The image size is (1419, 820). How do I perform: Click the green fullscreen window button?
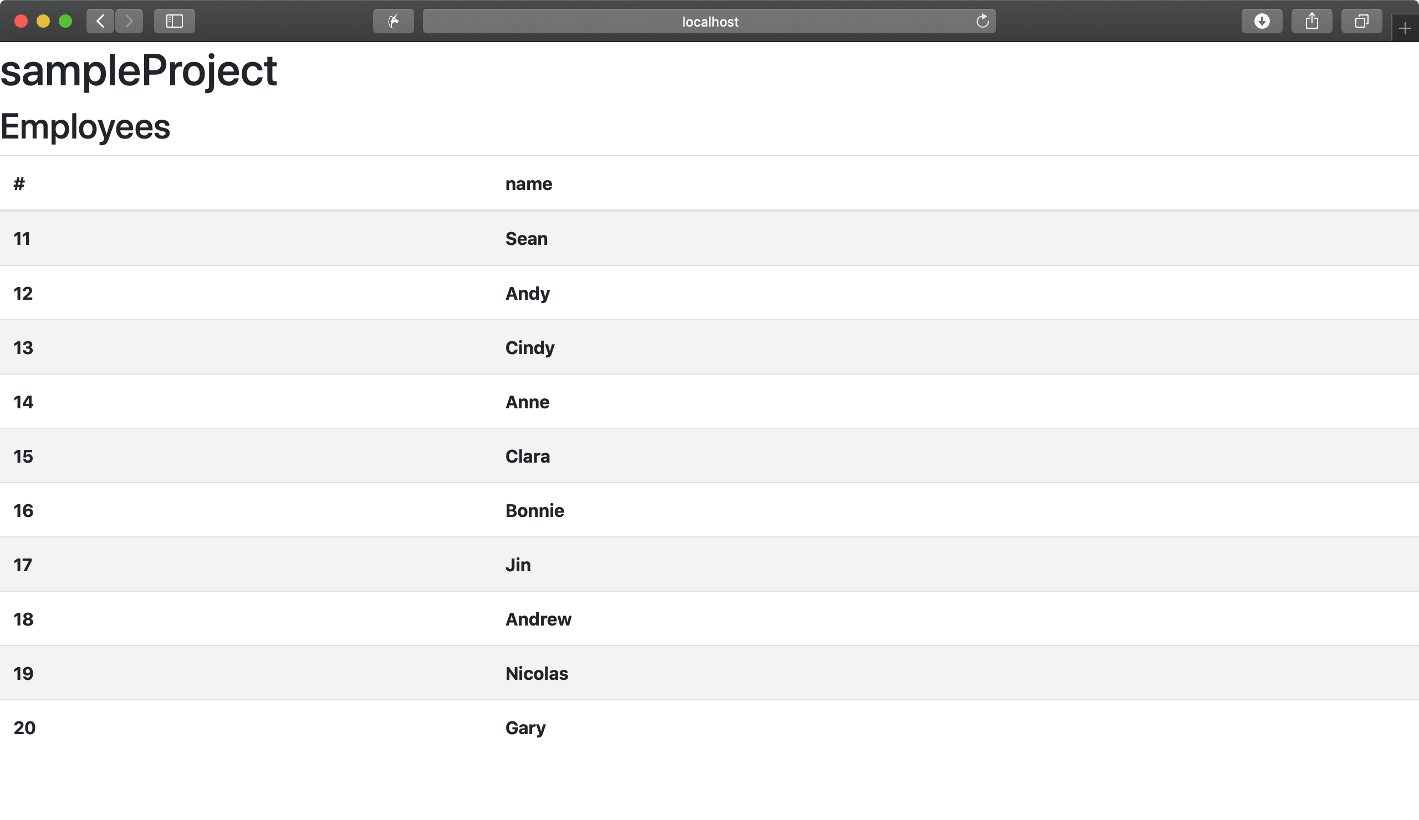pos(65,22)
